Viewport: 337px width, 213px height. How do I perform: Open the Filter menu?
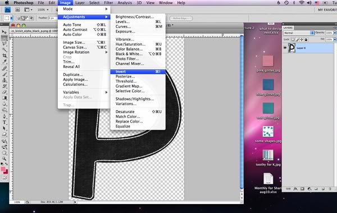[x=108, y=3]
